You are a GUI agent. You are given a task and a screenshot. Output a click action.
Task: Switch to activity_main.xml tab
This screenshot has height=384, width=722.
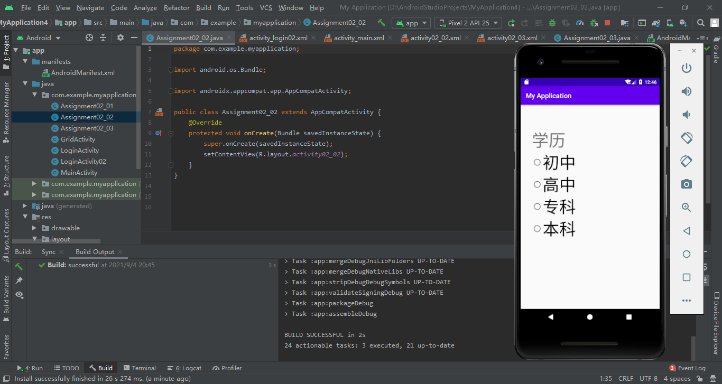pos(359,38)
